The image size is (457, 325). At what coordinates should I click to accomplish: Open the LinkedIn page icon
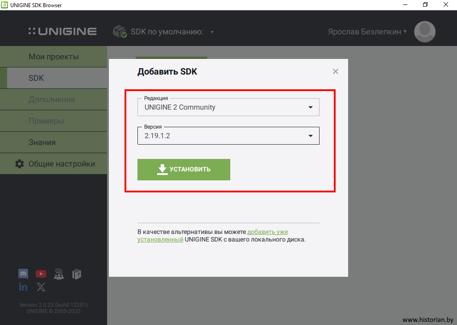pos(23,287)
